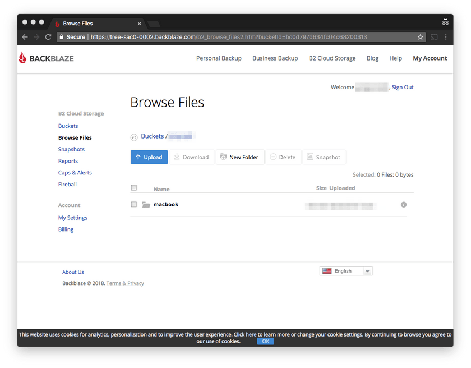Click the Download button
Viewport: 471px width, 368px height.
(192, 157)
